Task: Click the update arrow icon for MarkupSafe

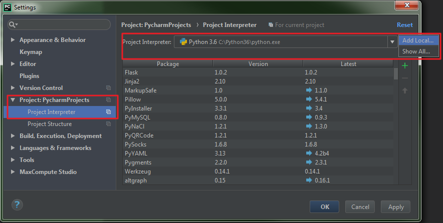Action: [309, 90]
